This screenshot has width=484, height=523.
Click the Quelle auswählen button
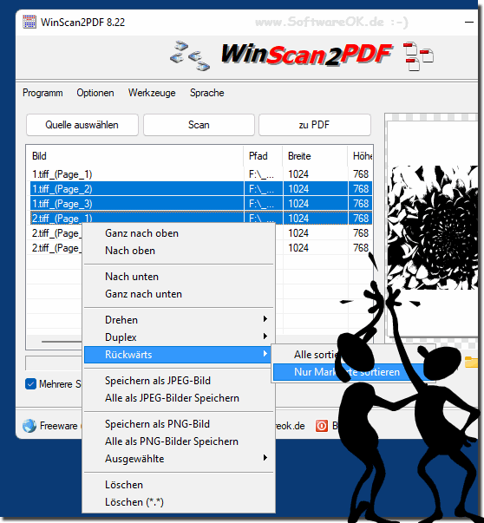tap(82, 125)
